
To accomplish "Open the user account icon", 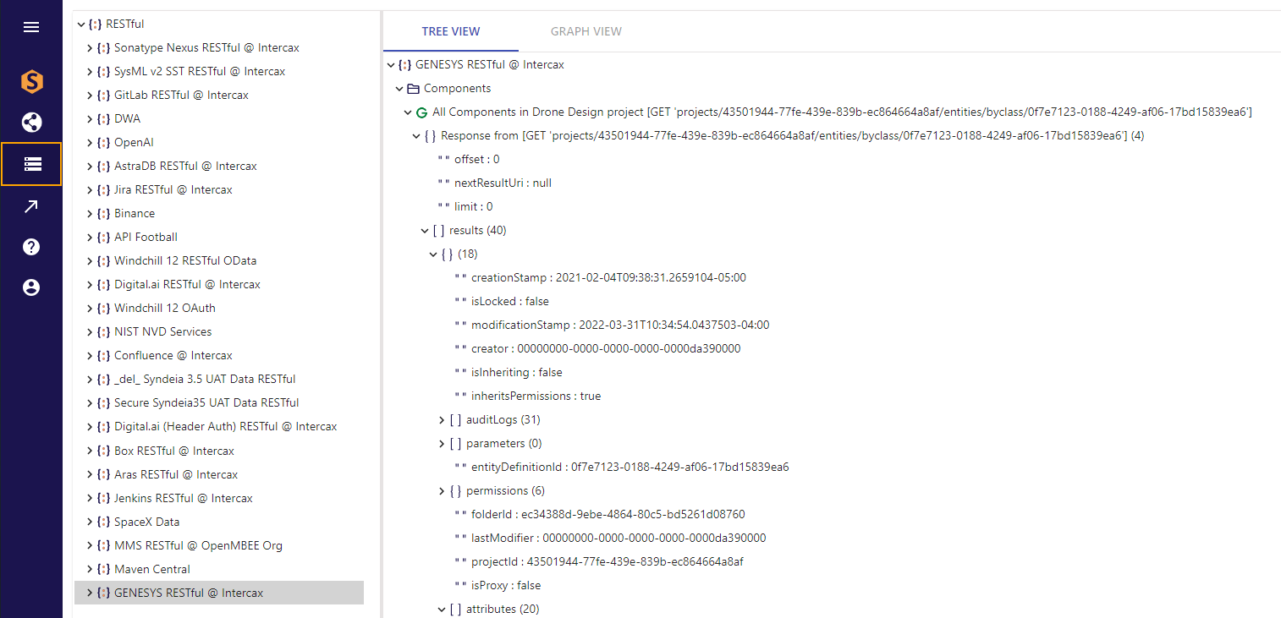I will pos(31,287).
